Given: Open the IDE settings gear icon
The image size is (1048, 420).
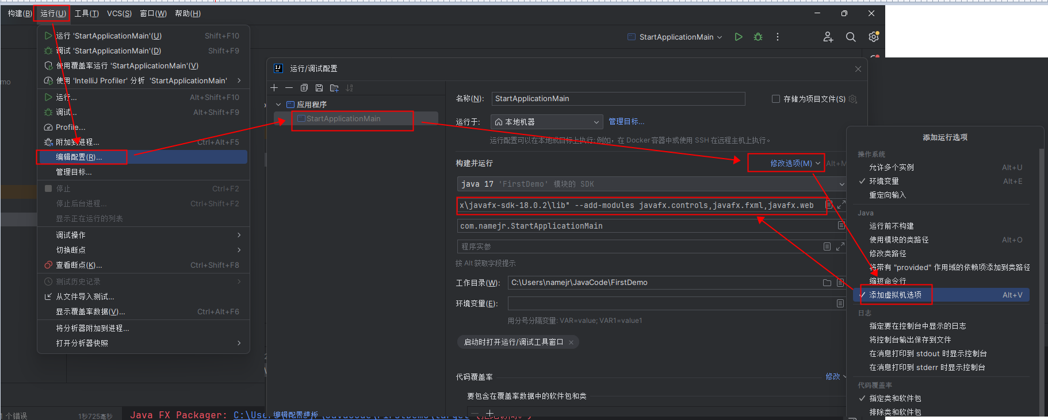Looking at the screenshot, I should [x=873, y=37].
